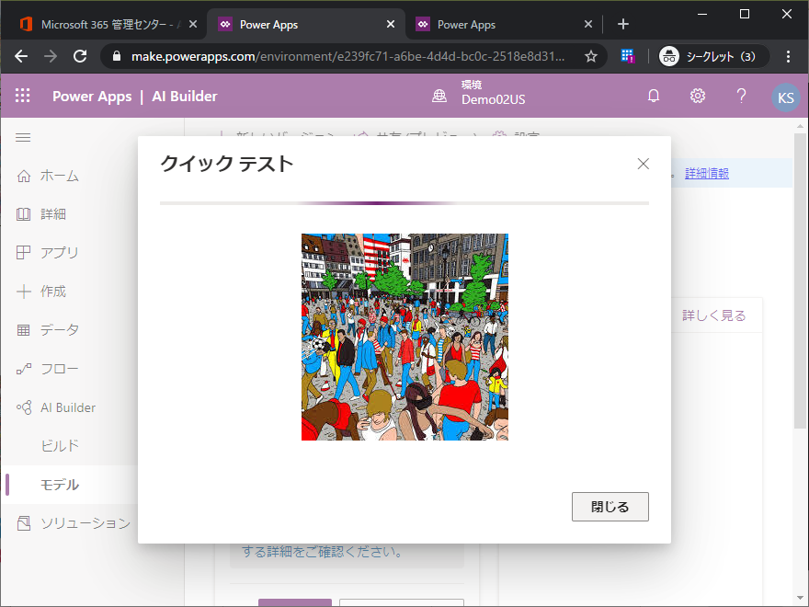Click the AI Builder nodes icon
Viewport: 809px width, 607px height.
click(x=24, y=407)
